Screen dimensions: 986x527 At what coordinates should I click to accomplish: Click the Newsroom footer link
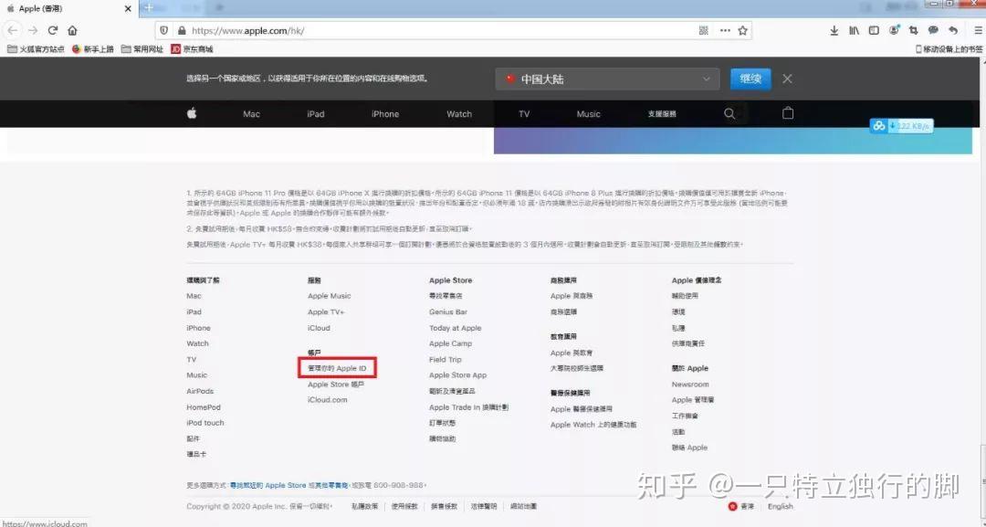[690, 385]
